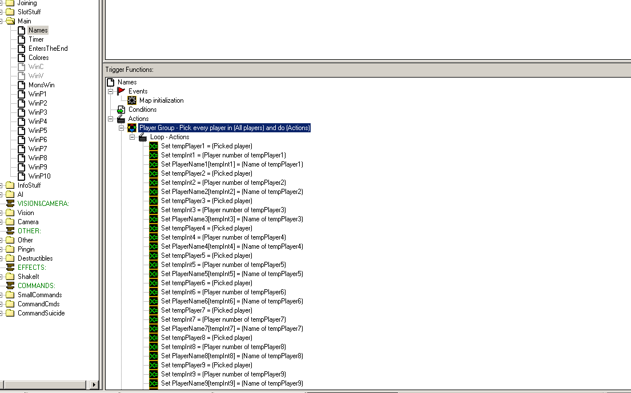Collapse the Player Group action
This screenshot has height=393, width=631.
pos(121,128)
